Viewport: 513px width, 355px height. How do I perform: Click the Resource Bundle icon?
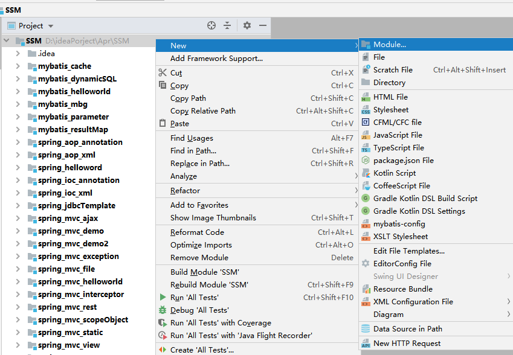366,289
